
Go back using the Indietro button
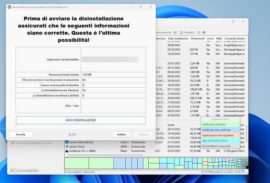(121, 134)
